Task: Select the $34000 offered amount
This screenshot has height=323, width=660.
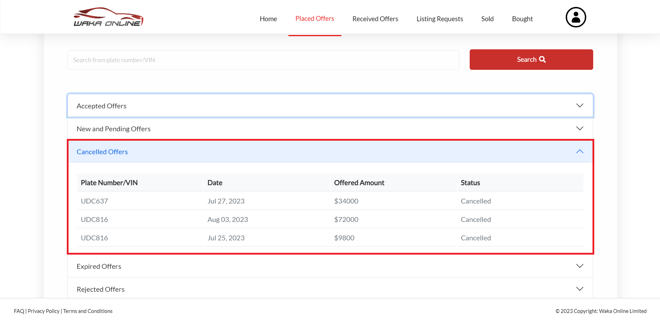Action: pos(346,201)
